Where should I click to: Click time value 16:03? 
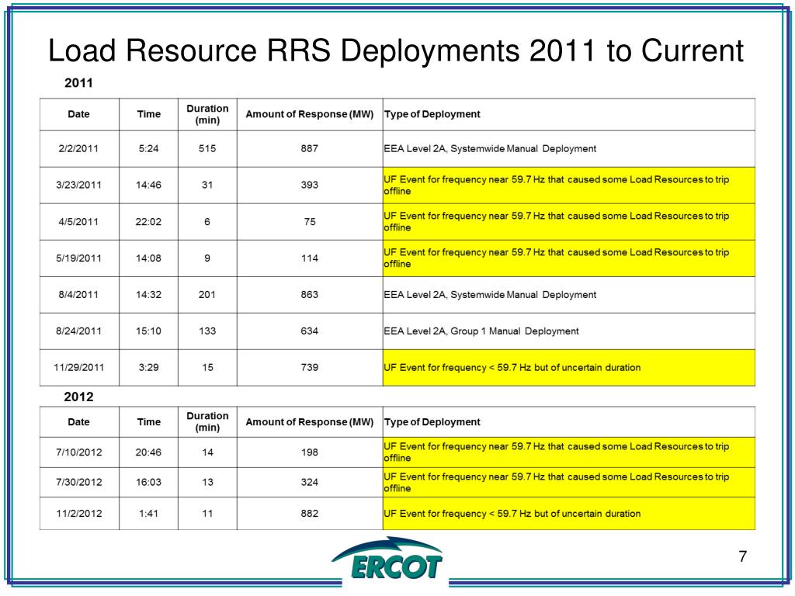tap(148, 482)
